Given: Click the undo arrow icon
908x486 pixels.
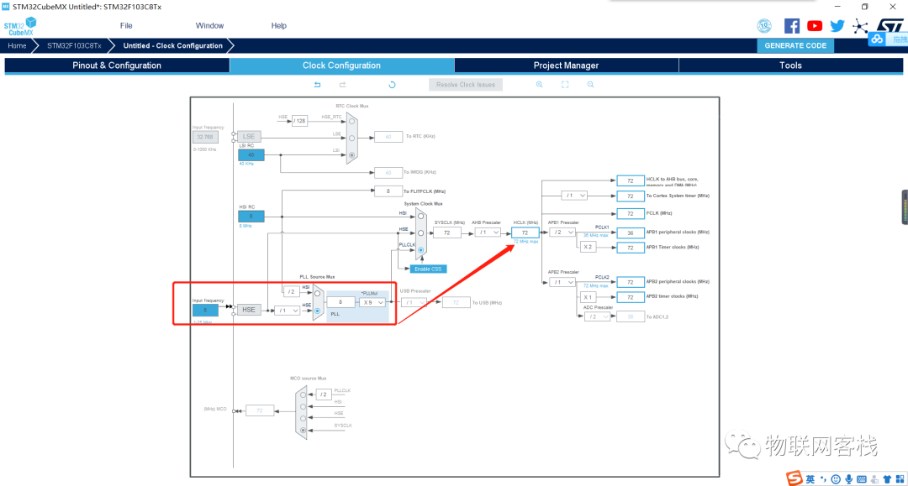Looking at the screenshot, I should (317, 85).
